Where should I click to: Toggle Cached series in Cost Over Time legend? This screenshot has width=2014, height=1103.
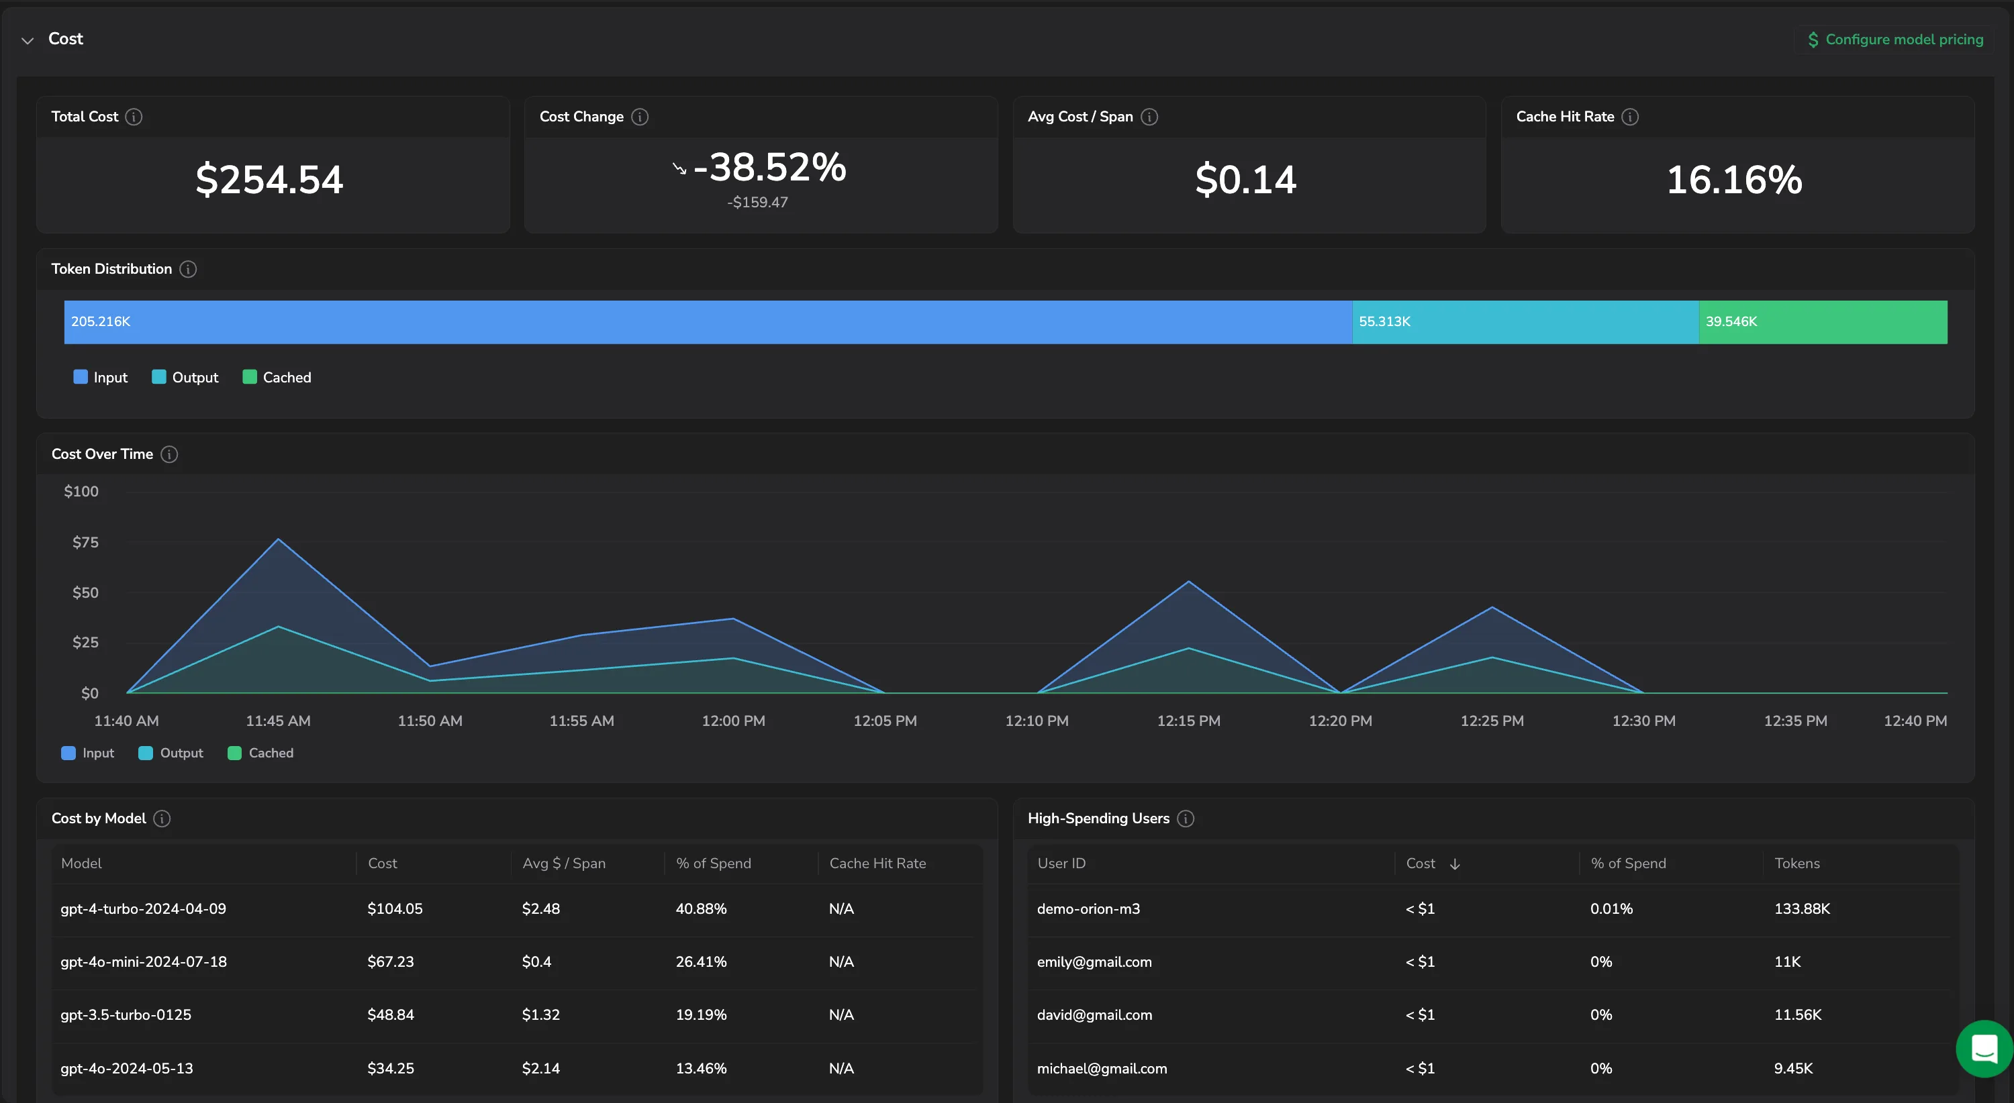tap(260, 753)
